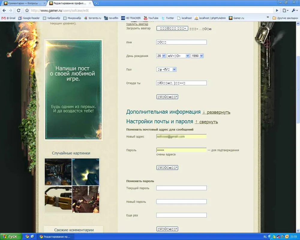
Task: Open the YouTube bookmark
Action: [x=151, y=18]
